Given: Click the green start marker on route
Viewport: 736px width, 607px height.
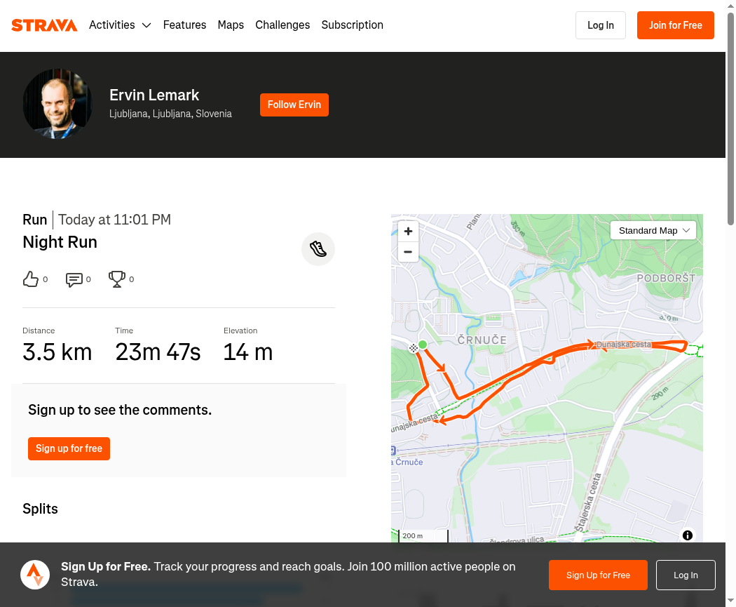Looking at the screenshot, I should (423, 345).
